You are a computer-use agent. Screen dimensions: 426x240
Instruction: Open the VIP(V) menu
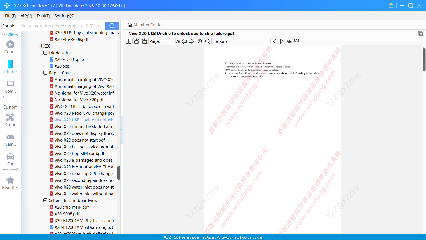(x=26, y=16)
